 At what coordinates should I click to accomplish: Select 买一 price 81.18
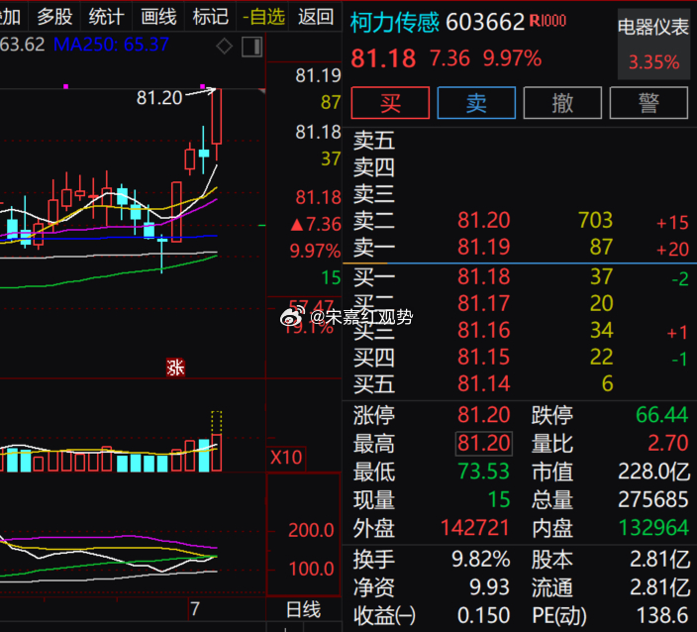click(x=484, y=276)
